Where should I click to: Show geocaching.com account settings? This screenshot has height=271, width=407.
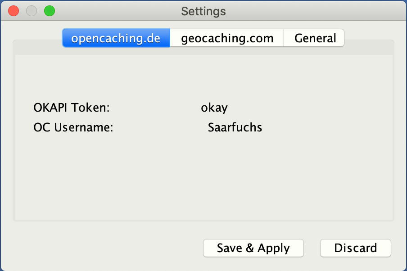226,38
